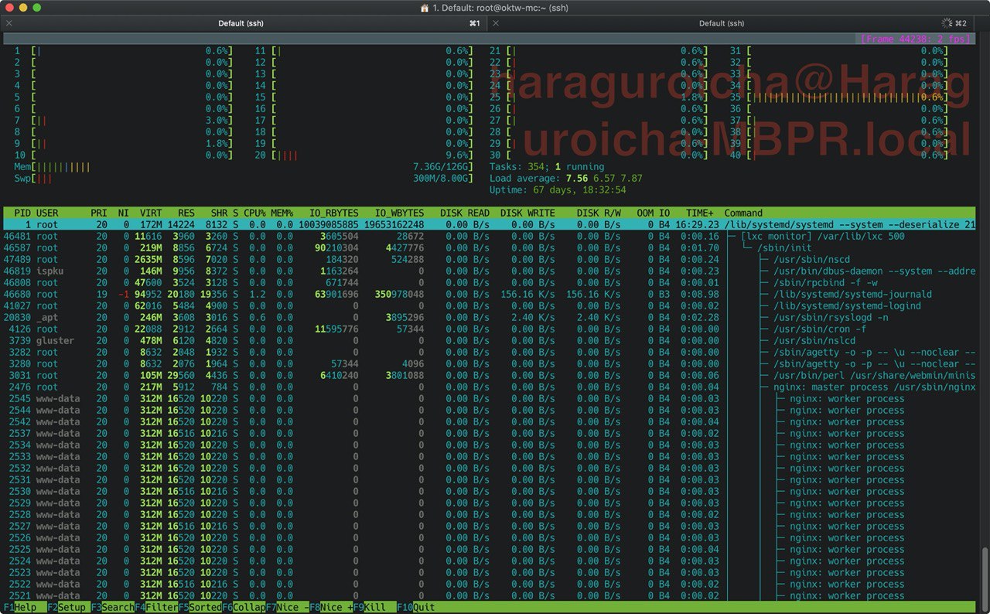Viewport: 990px width, 614px height.
Task: Start F3 Search in htop
Action: pyautogui.click(x=113, y=608)
